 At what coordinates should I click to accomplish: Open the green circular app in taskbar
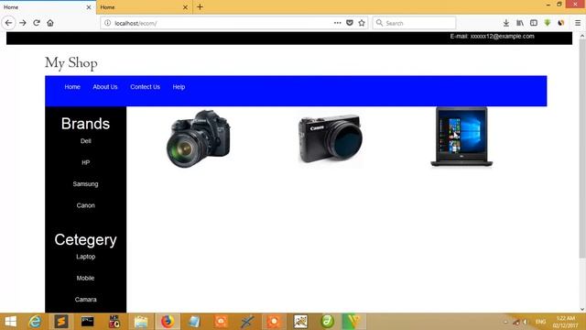coord(328,322)
